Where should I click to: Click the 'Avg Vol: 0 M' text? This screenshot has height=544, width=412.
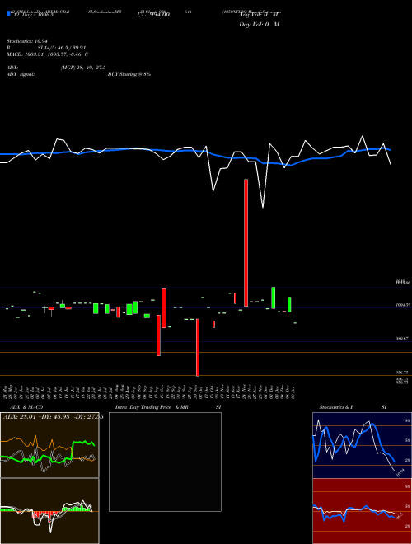[x=259, y=15]
